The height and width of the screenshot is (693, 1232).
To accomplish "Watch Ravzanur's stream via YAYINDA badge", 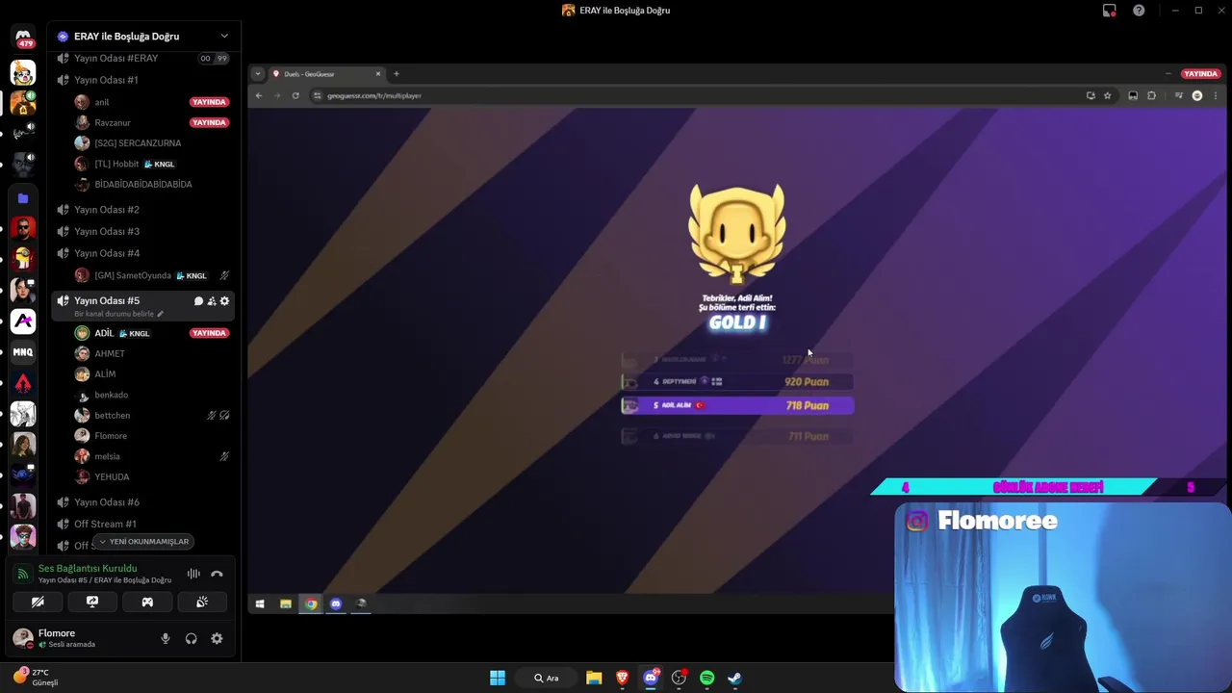I will pos(210,123).
